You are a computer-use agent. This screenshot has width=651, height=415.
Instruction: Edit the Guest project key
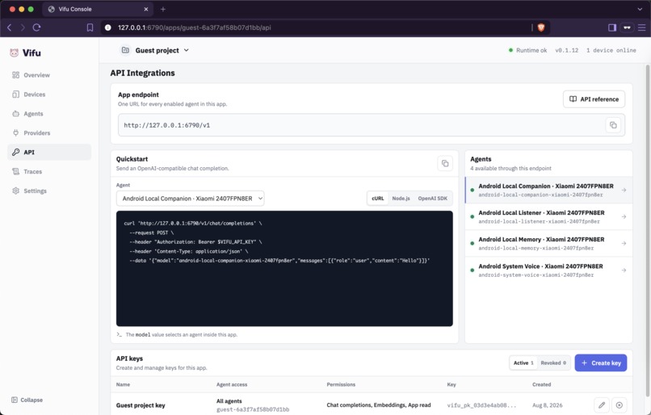tap(602, 405)
